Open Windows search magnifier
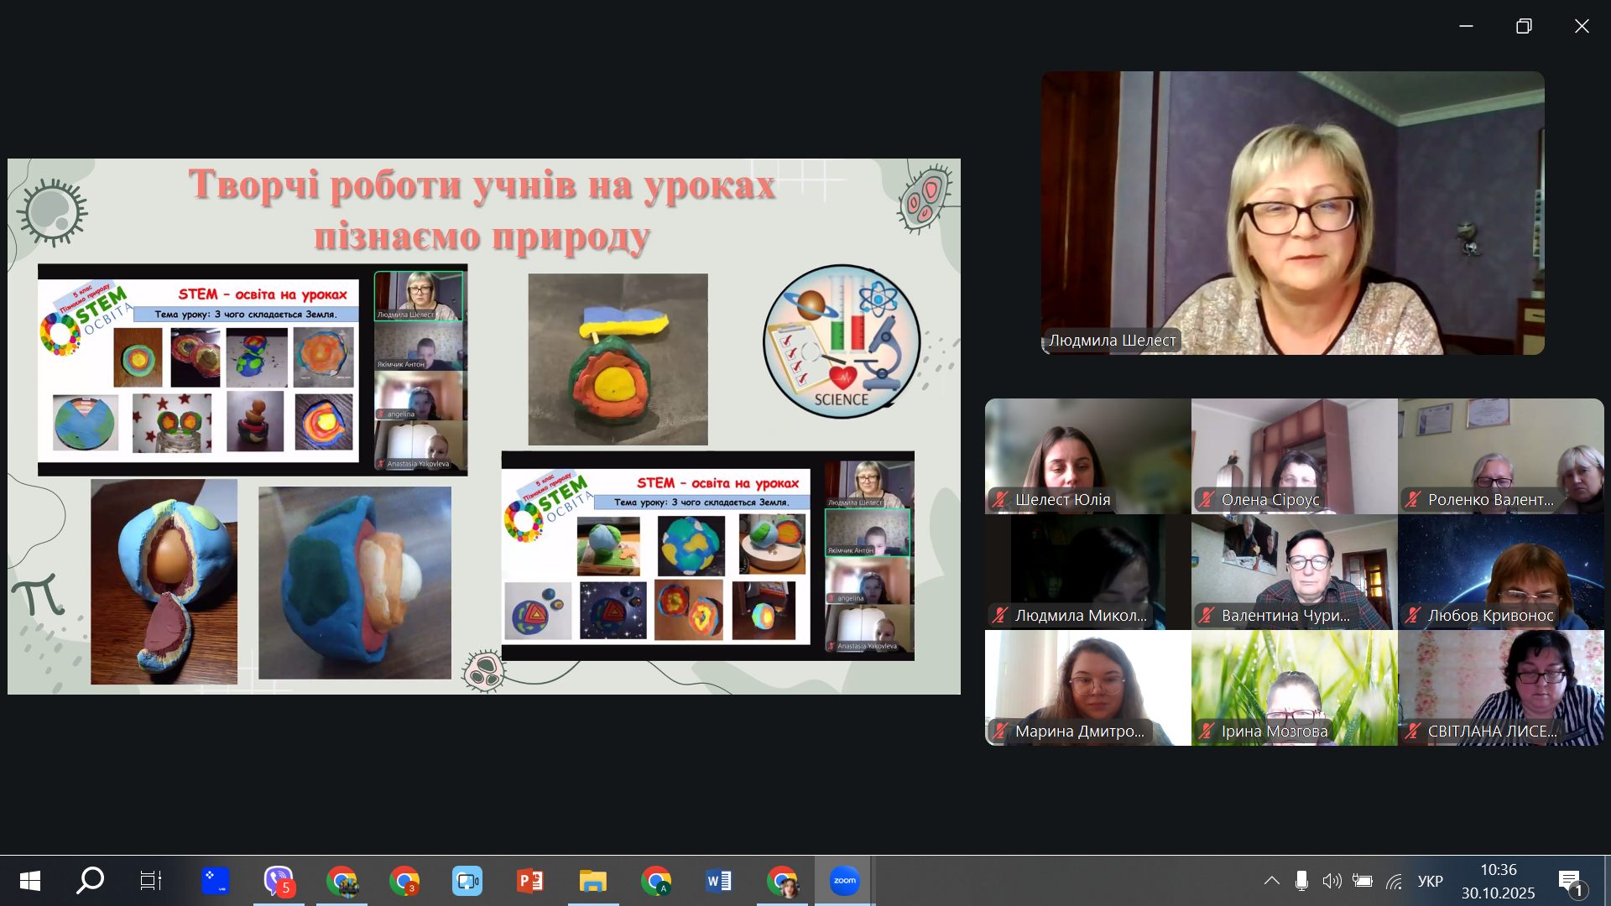Image resolution: width=1611 pixels, height=906 pixels. coord(90,881)
